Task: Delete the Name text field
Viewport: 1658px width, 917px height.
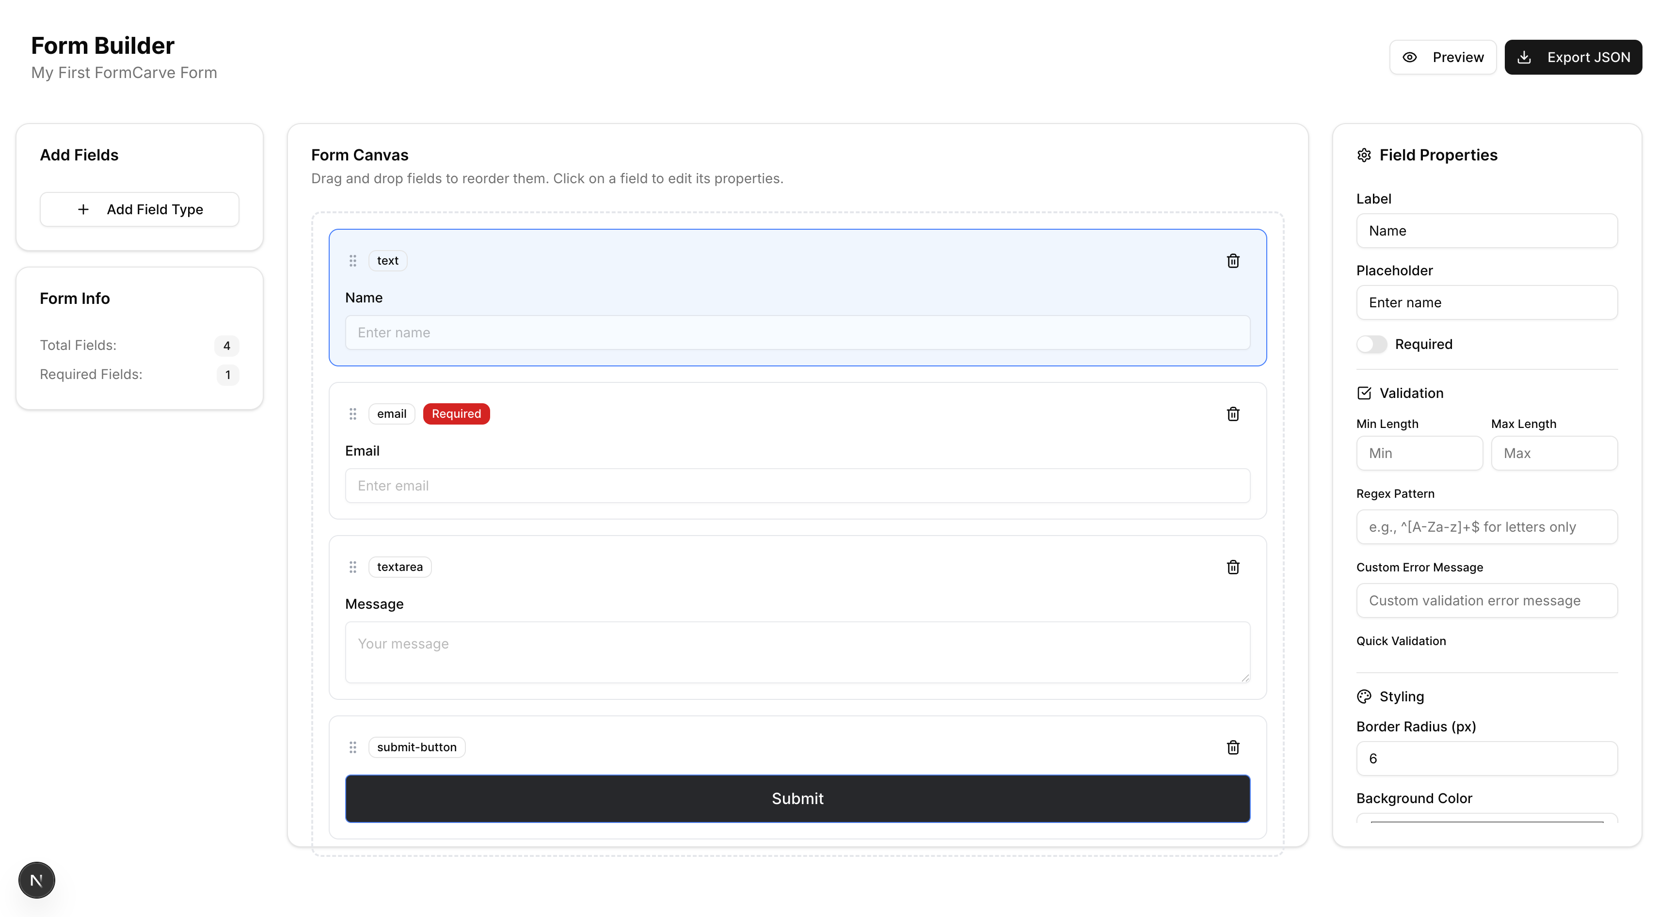Action: 1232,261
